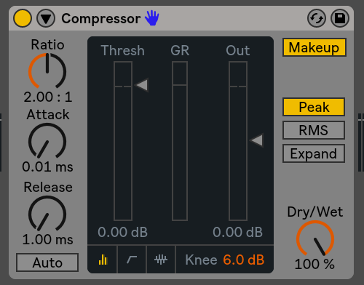The height and width of the screenshot is (285, 364).
Task: Select Expand mode
Action: coord(314,153)
